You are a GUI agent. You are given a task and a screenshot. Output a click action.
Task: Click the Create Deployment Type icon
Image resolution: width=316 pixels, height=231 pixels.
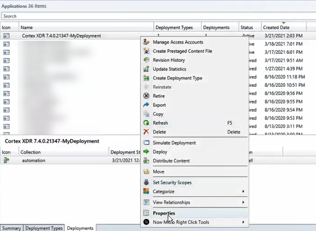click(x=146, y=78)
